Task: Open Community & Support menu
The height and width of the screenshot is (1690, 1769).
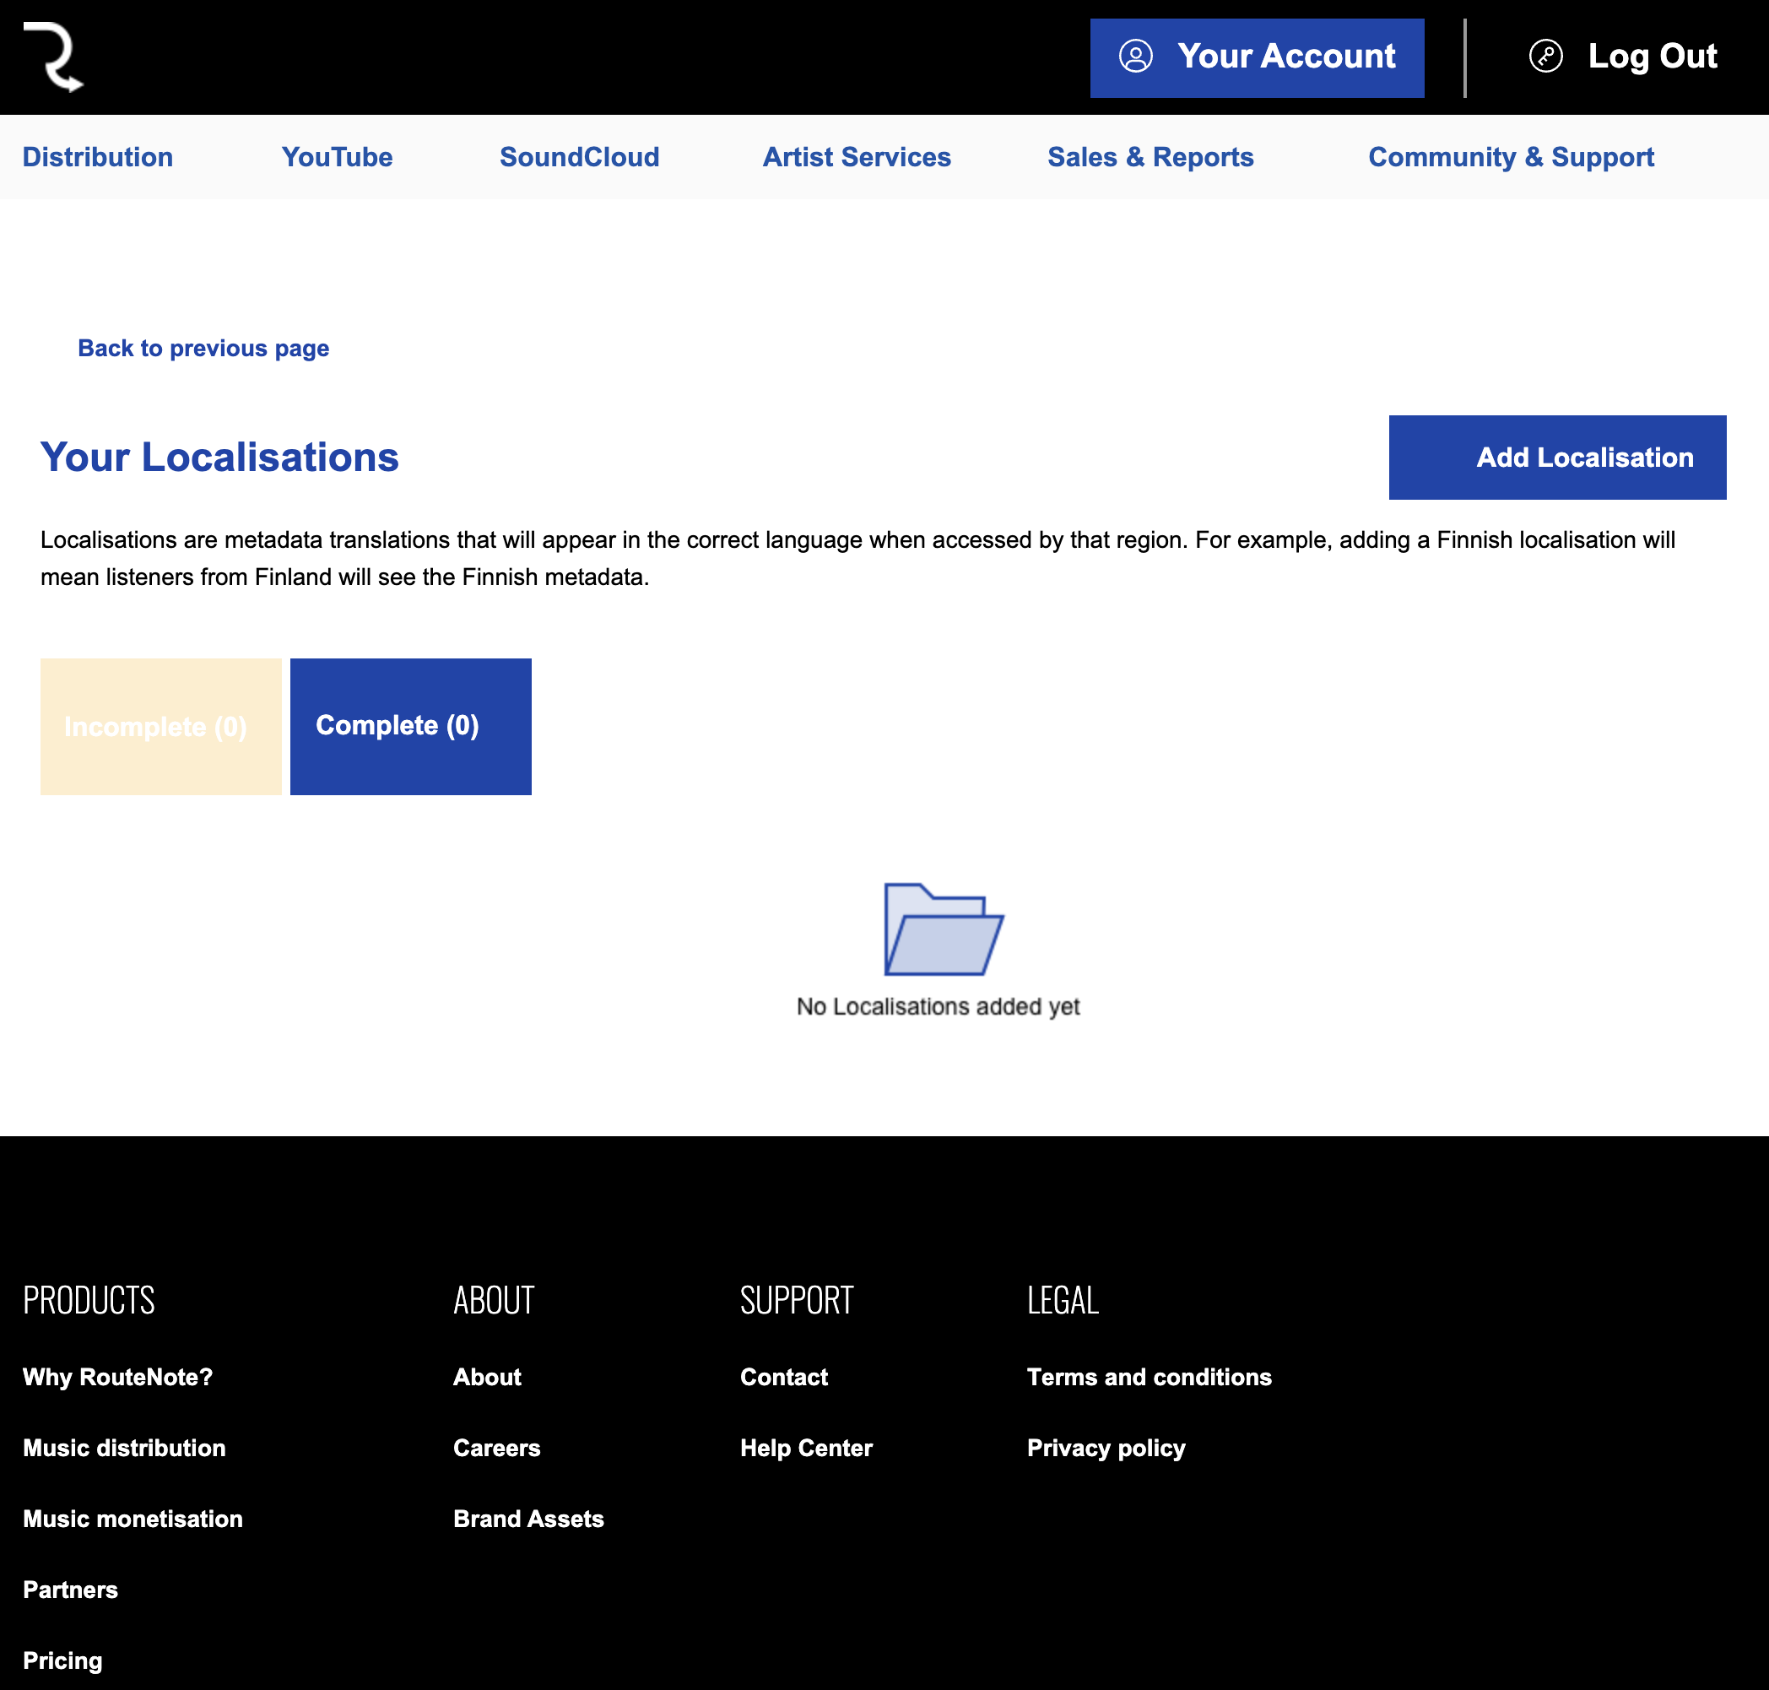Action: click(x=1511, y=158)
